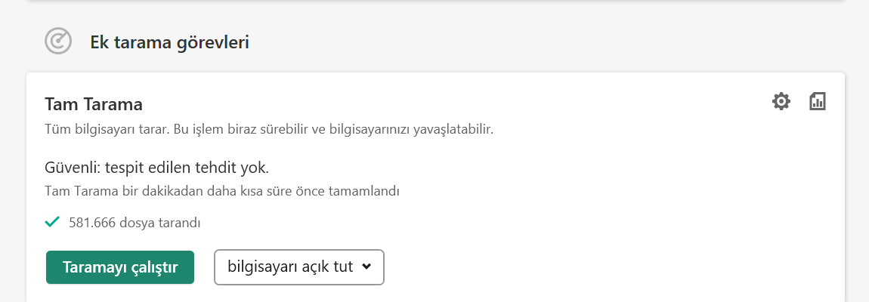
Task: Click the gray background right of the section heading
Action: point(529,42)
